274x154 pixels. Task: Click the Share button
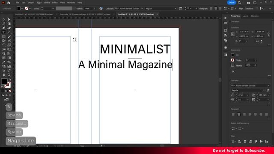(x=231, y=3)
